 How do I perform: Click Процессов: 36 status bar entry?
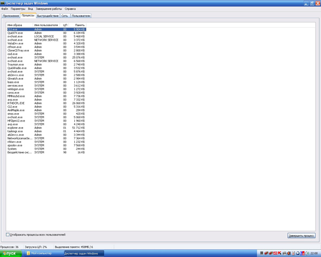pos(10,247)
